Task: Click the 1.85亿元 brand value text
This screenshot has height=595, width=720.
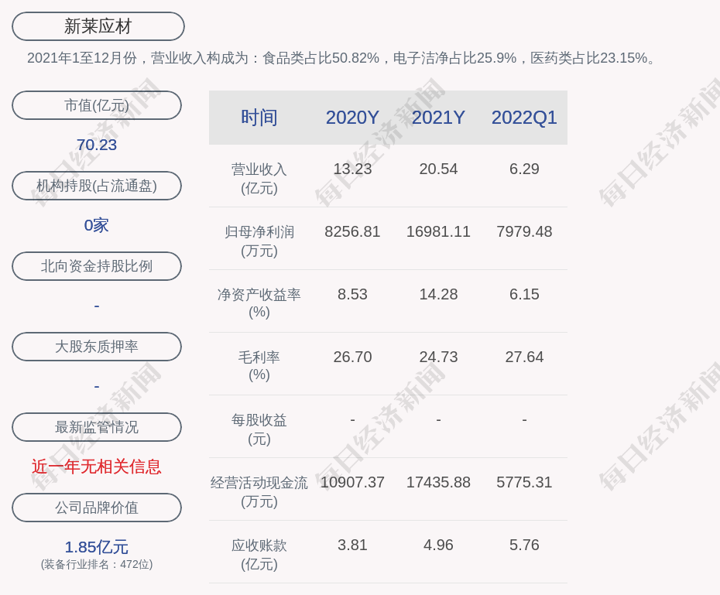Action: [x=97, y=547]
